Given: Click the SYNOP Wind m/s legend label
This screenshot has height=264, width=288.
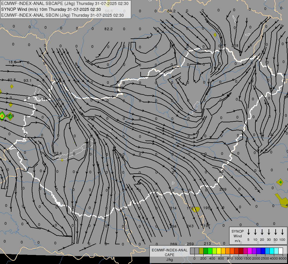Looking at the screenshot, I should click(x=237, y=236).
